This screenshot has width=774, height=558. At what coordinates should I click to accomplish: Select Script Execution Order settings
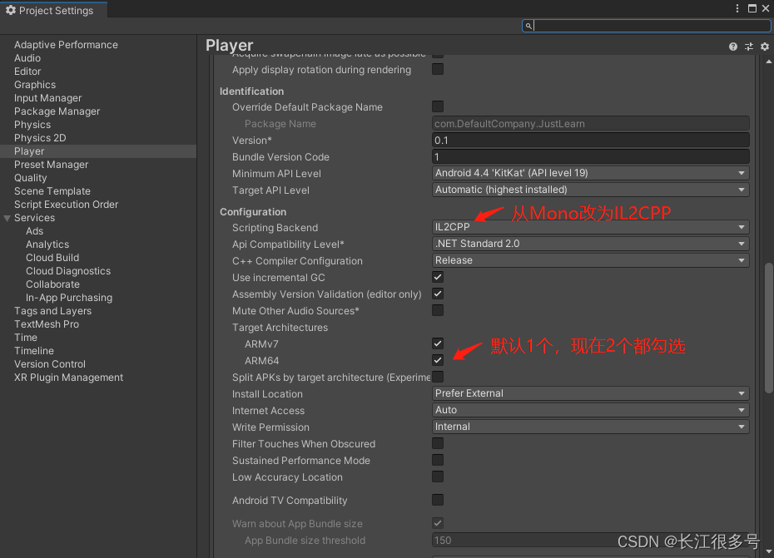click(66, 205)
